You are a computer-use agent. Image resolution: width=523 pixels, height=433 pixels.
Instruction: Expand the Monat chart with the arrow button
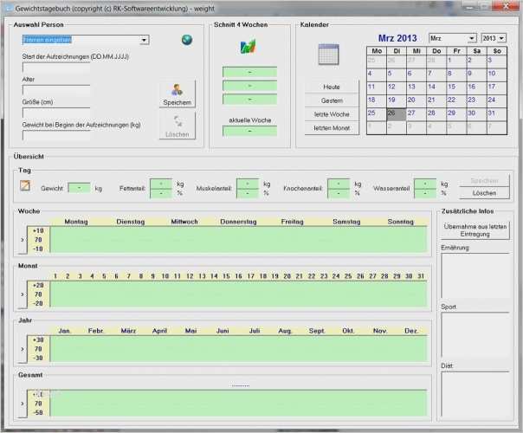[23, 294]
